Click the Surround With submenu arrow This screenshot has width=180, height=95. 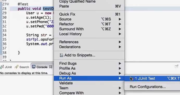[x=120, y=29]
